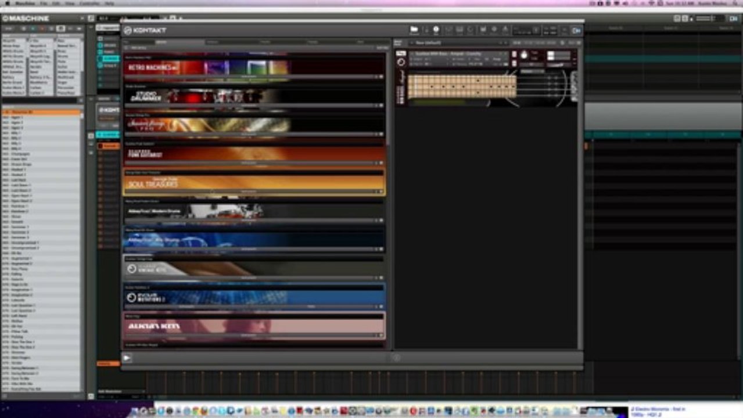Open the multi preset name dropdown in rack

(459, 43)
